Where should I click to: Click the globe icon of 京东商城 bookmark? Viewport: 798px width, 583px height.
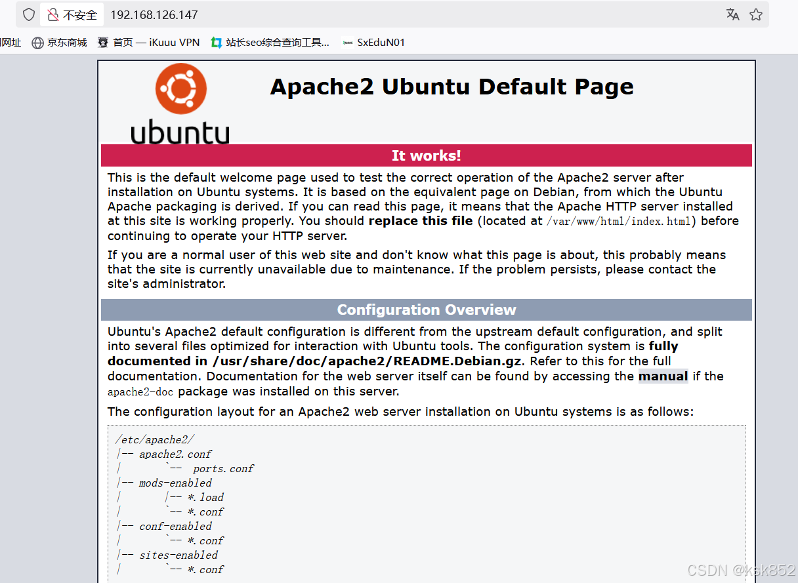coord(38,43)
